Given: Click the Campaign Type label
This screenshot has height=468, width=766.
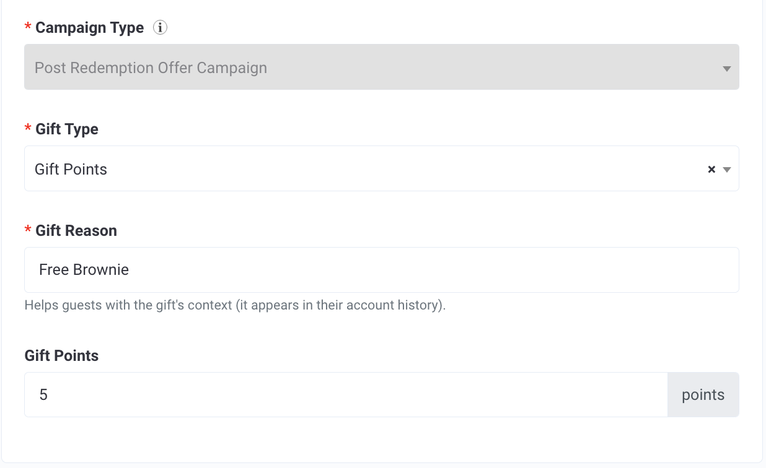Looking at the screenshot, I should (90, 28).
